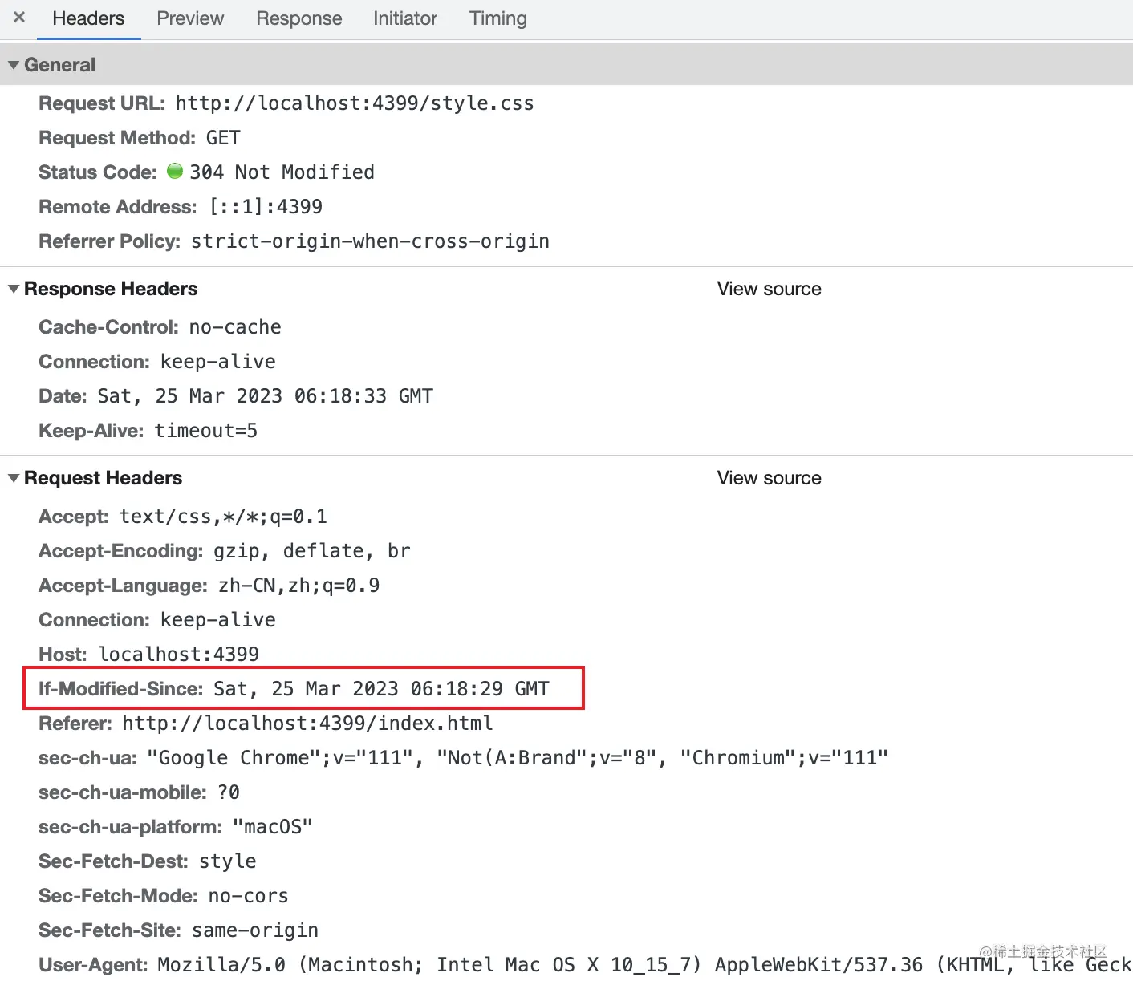This screenshot has height=985, width=1133.
Task: Click the Sec-Fetch-Mode header name
Action: pyautogui.click(x=118, y=896)
